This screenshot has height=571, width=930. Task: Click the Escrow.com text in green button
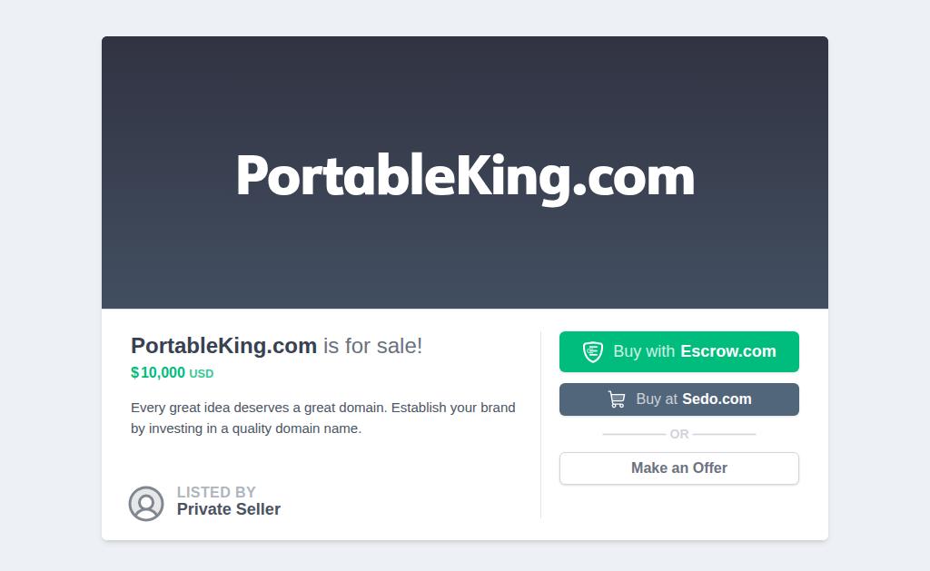point(727,351)
